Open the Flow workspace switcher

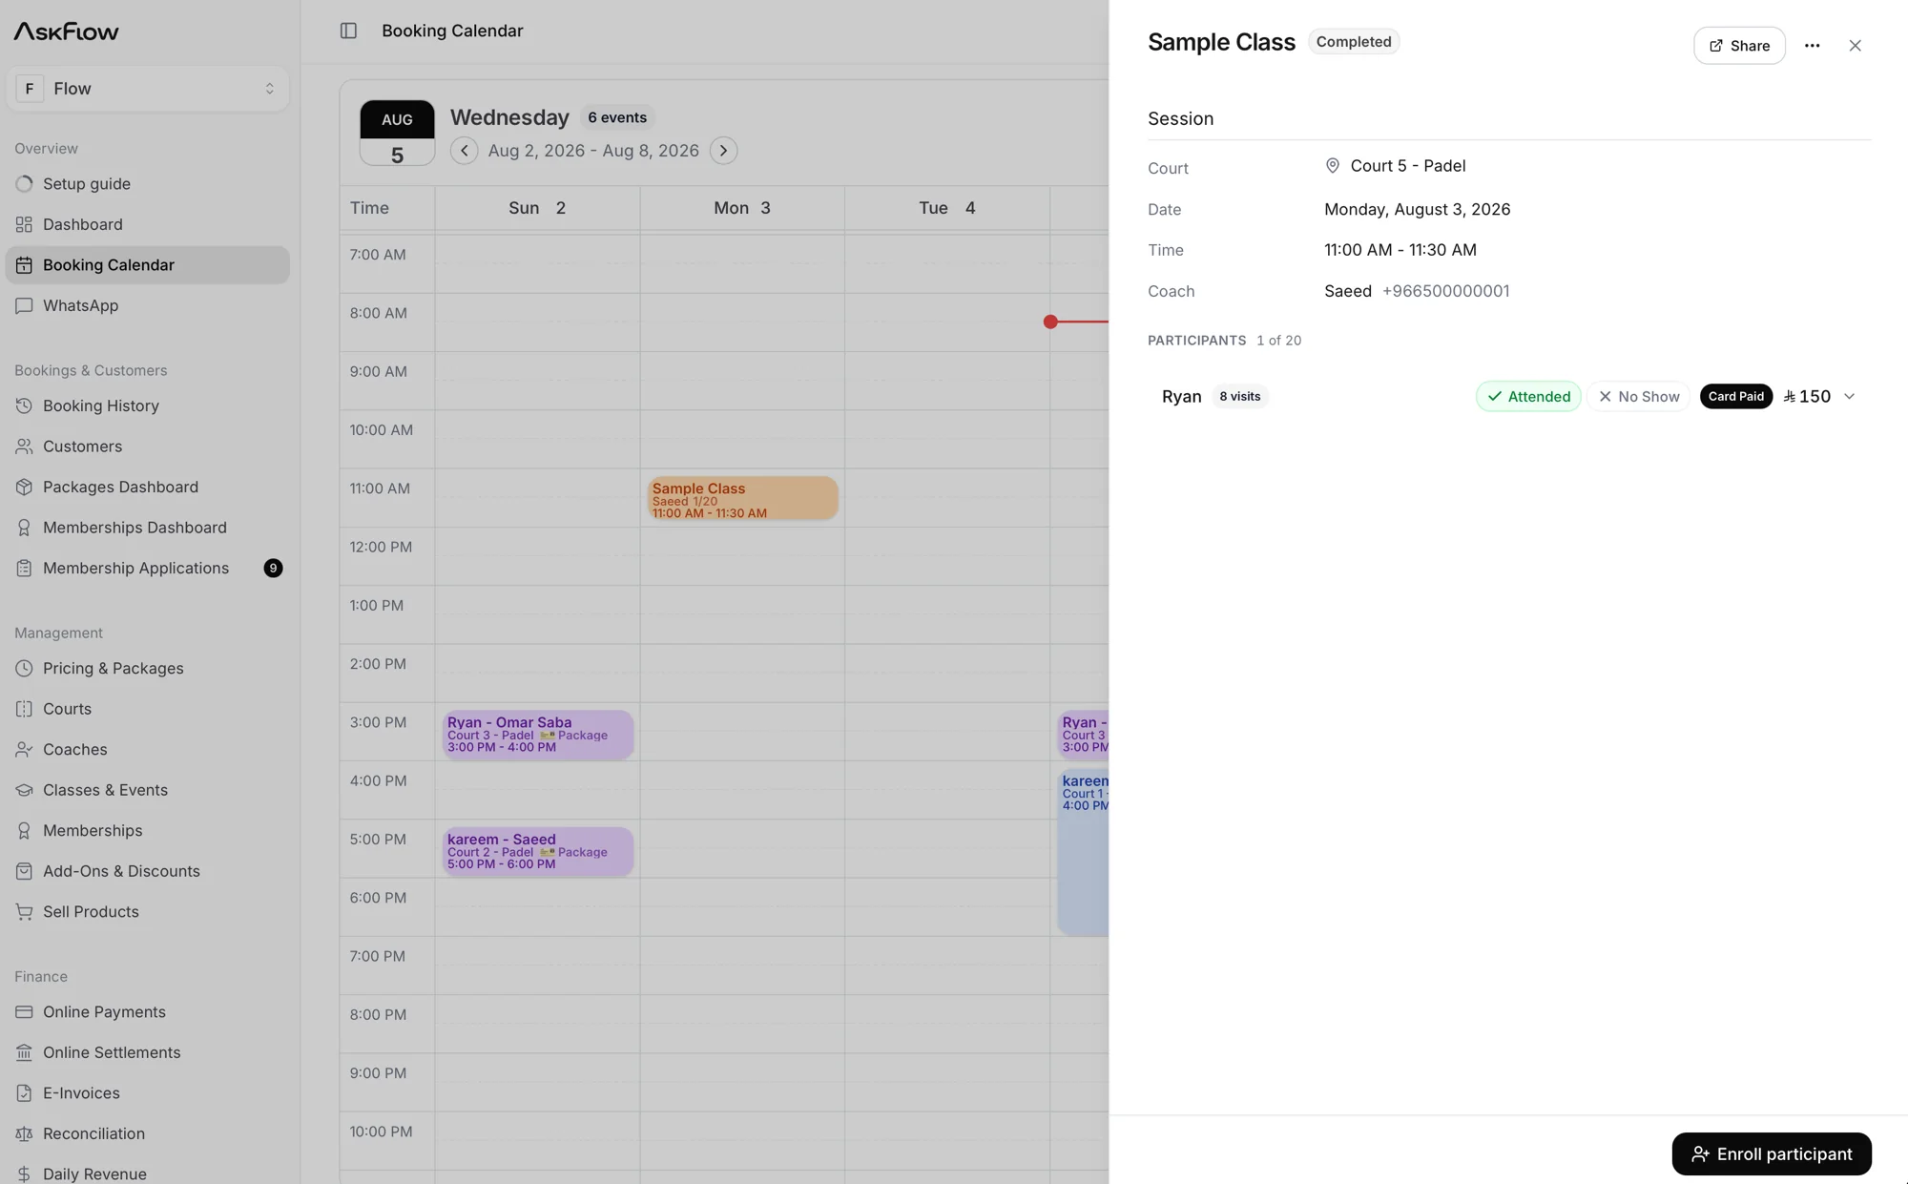click(x=147, y=89)
